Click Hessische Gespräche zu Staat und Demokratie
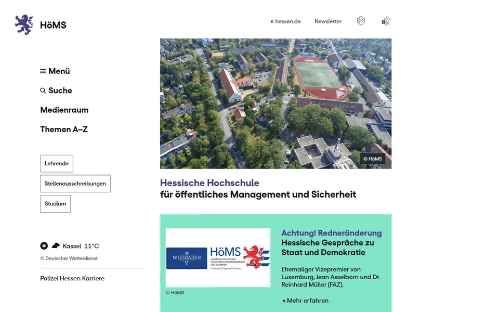 pyautogui.click(x=328, y=248)
